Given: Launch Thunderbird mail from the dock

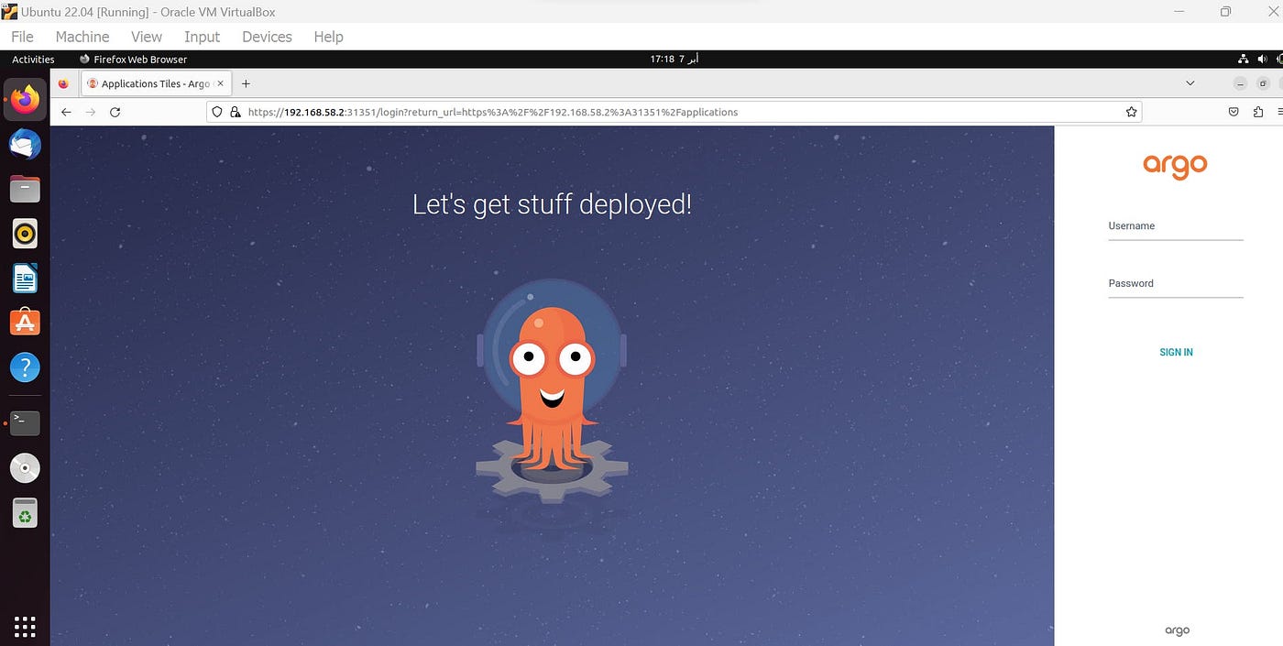Looking at the screenshot, I should tap(25, 145).
